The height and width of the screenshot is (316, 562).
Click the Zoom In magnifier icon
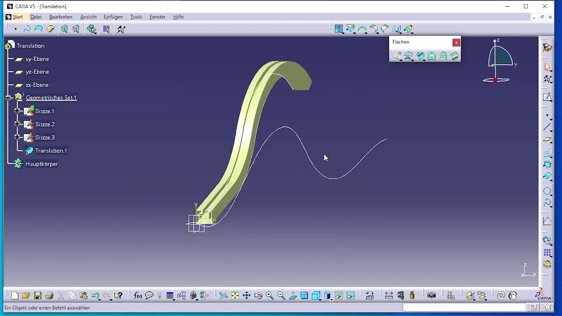click(270, 296)
